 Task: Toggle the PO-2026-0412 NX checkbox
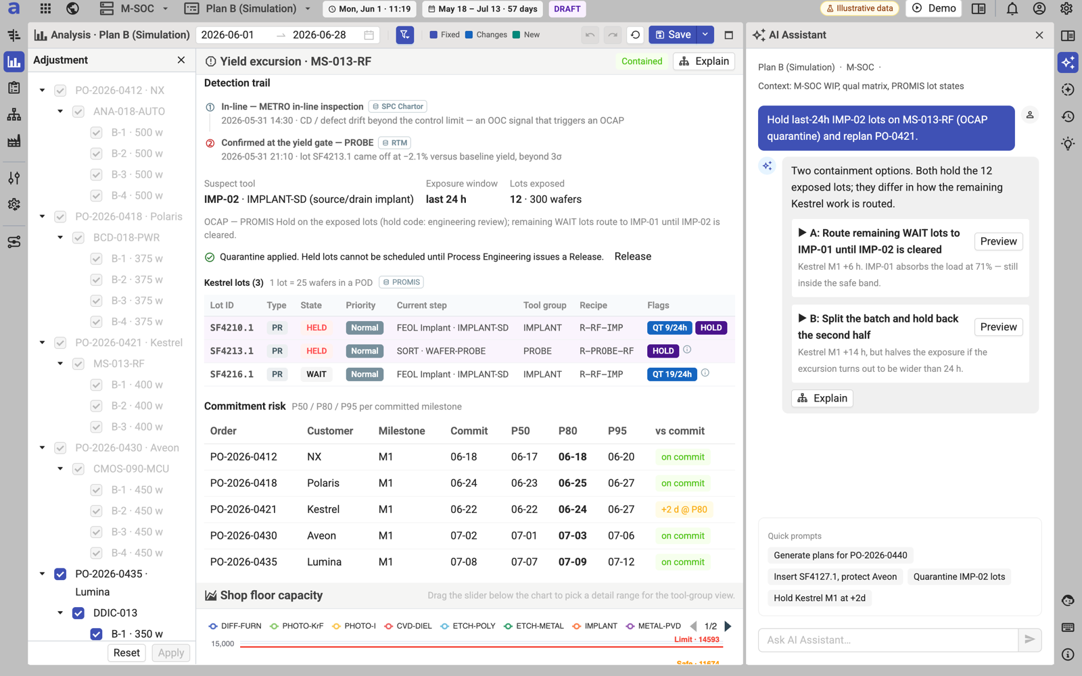pos(60,91)
